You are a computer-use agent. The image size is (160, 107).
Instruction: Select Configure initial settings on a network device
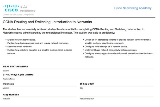(x=106, y=47)
